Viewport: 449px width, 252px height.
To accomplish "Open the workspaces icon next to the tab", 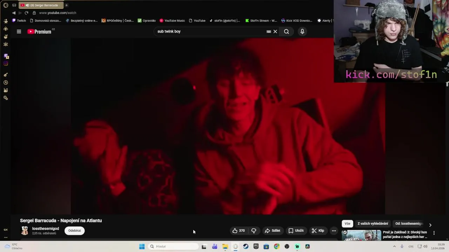I will (14, 5).
